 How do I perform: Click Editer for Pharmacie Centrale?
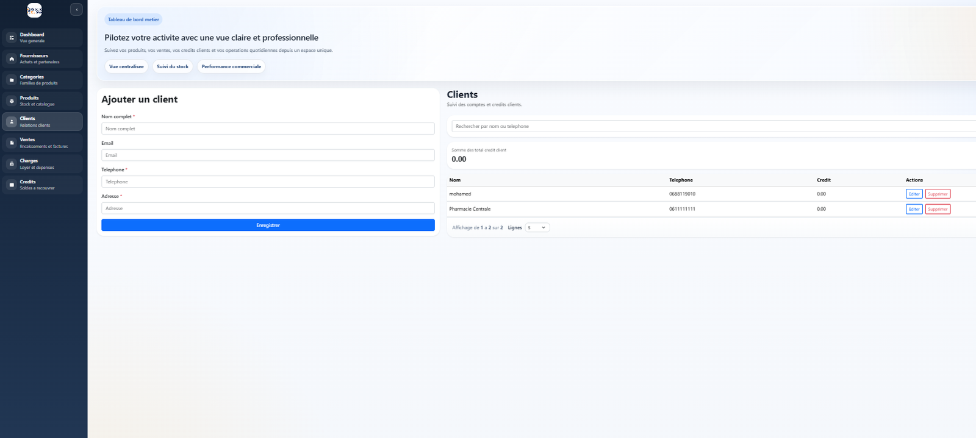(914, 209)
